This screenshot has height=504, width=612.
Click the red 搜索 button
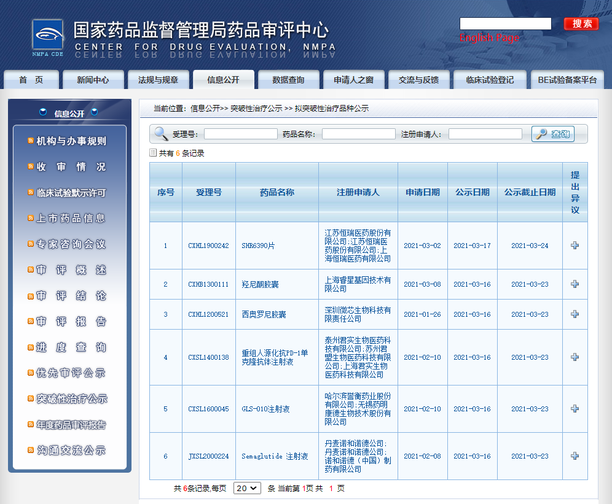click(x=581, y=24)
